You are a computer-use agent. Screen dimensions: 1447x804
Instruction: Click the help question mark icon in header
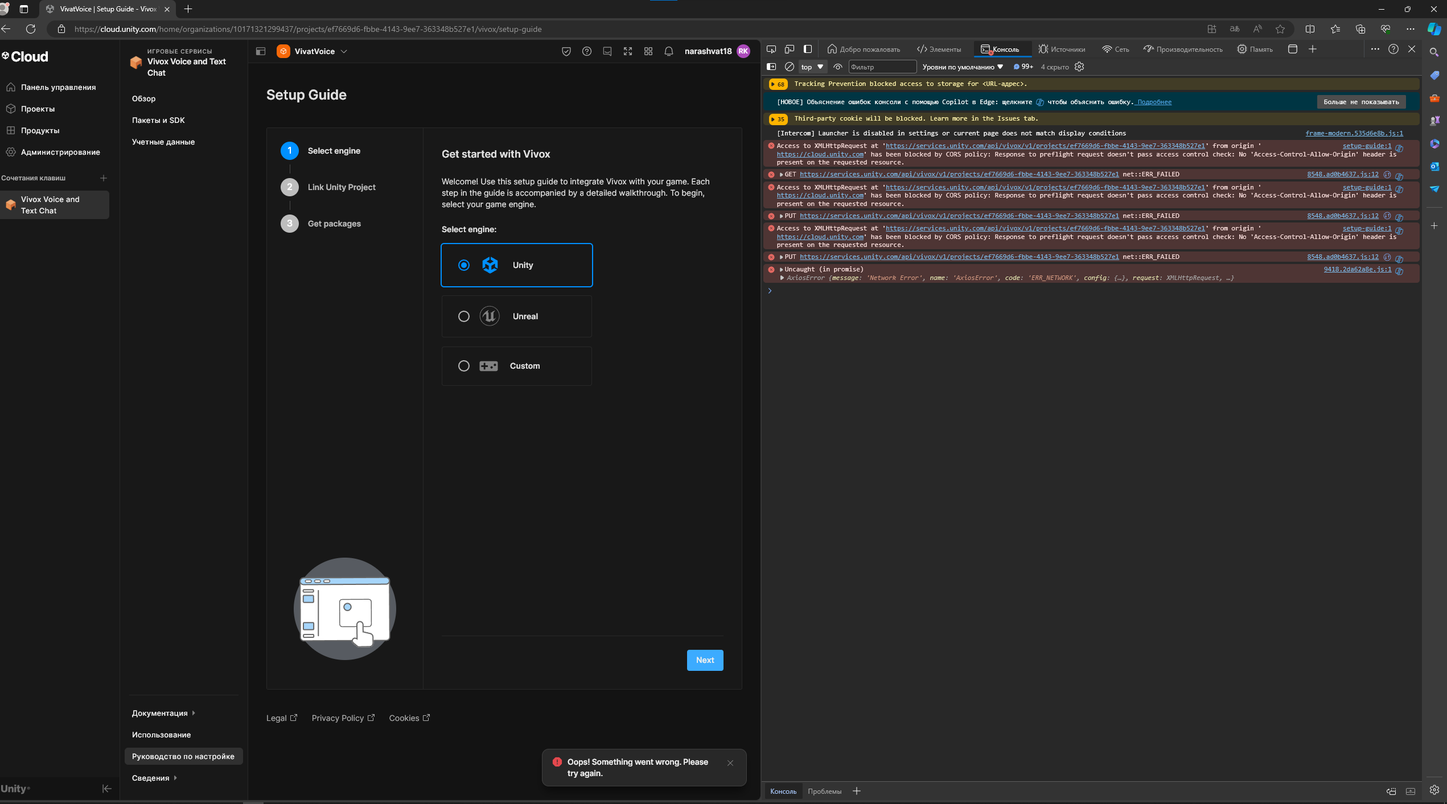tap(587, 51)
